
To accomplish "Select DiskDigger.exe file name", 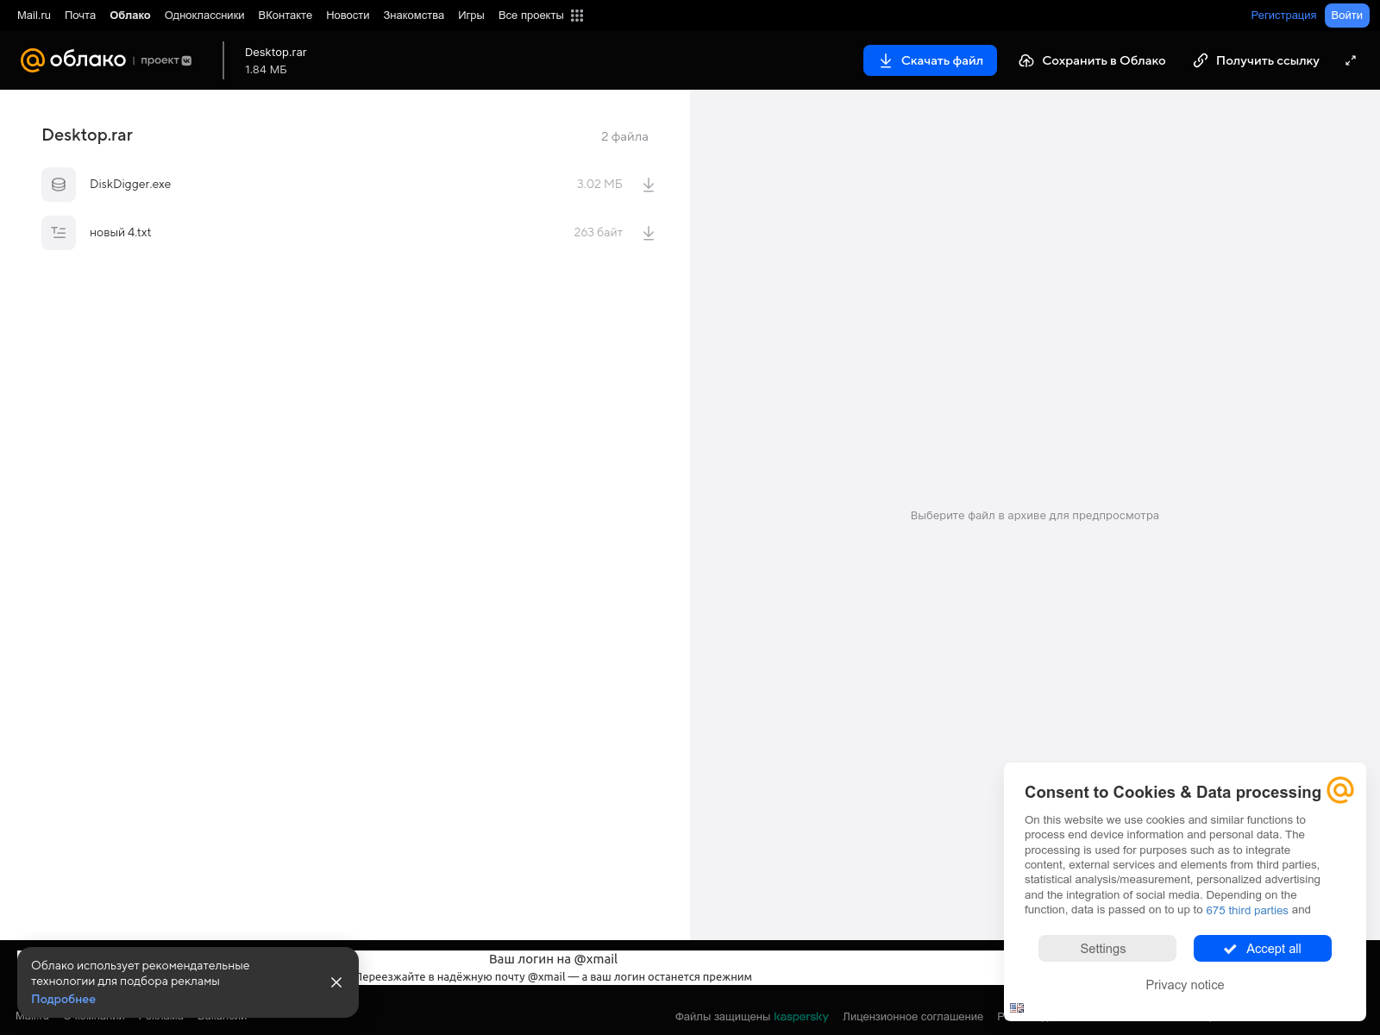I will click(x=130, y=185).
